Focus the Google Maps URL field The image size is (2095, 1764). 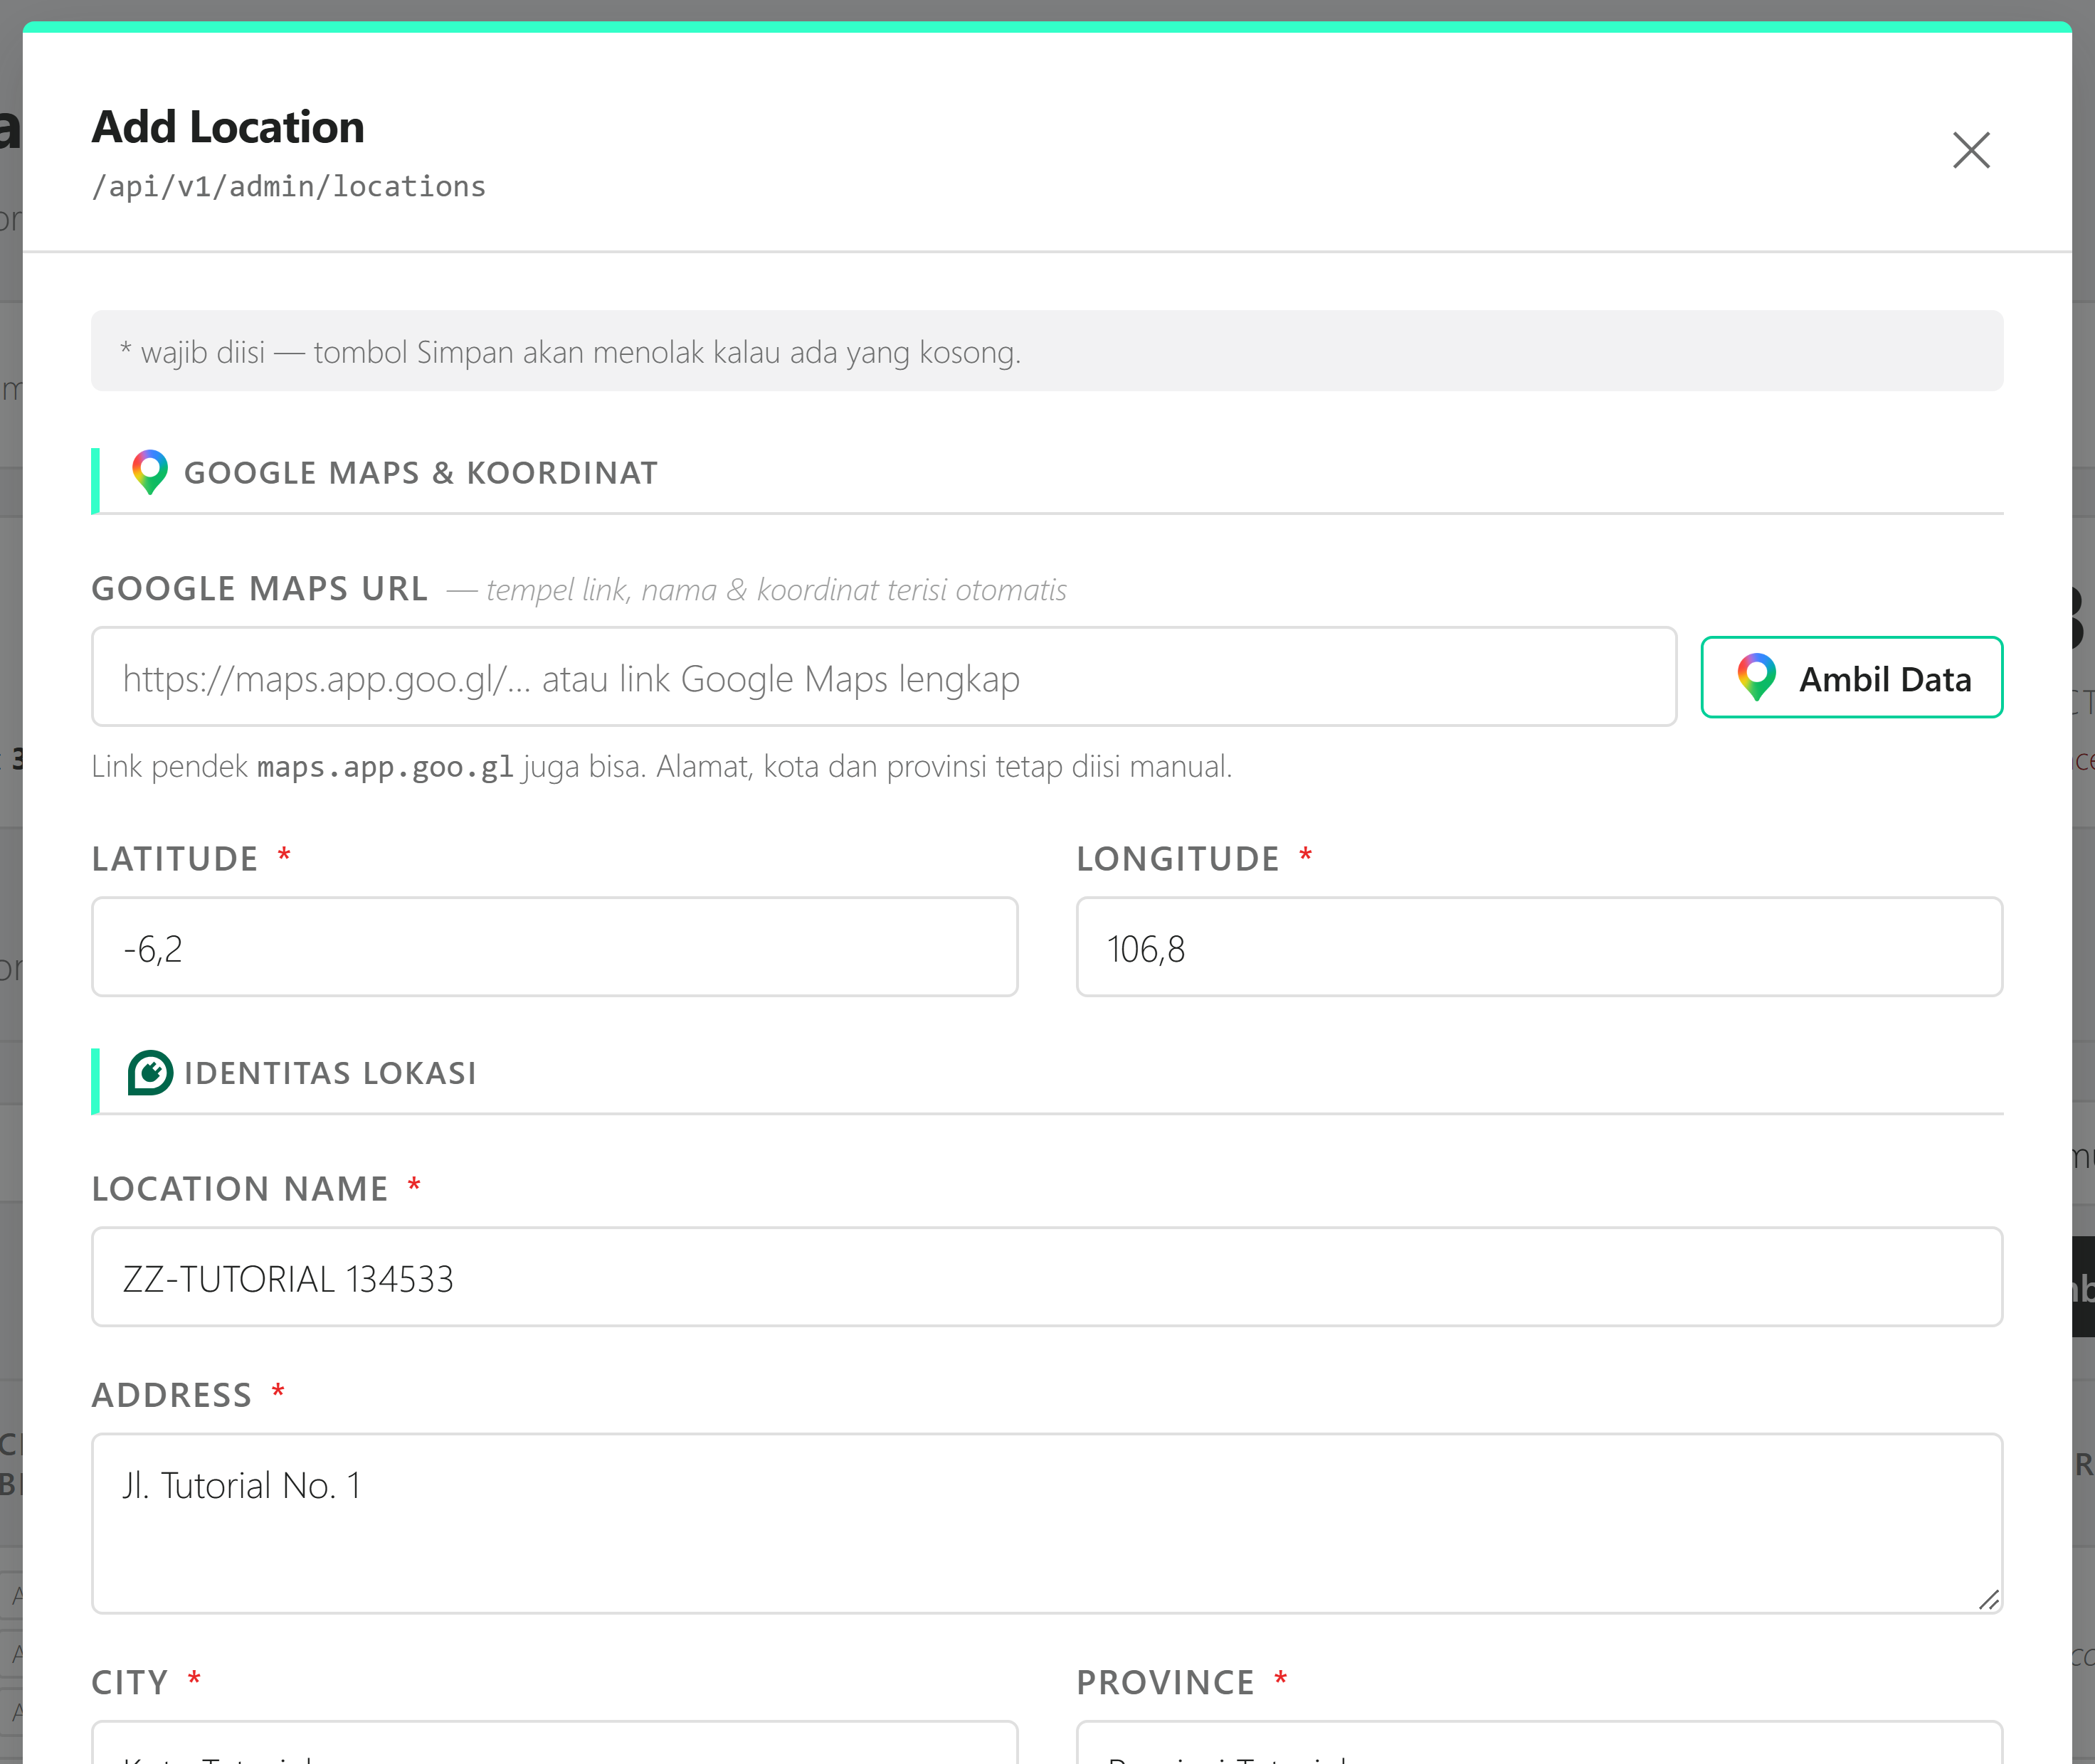[883, 677]
